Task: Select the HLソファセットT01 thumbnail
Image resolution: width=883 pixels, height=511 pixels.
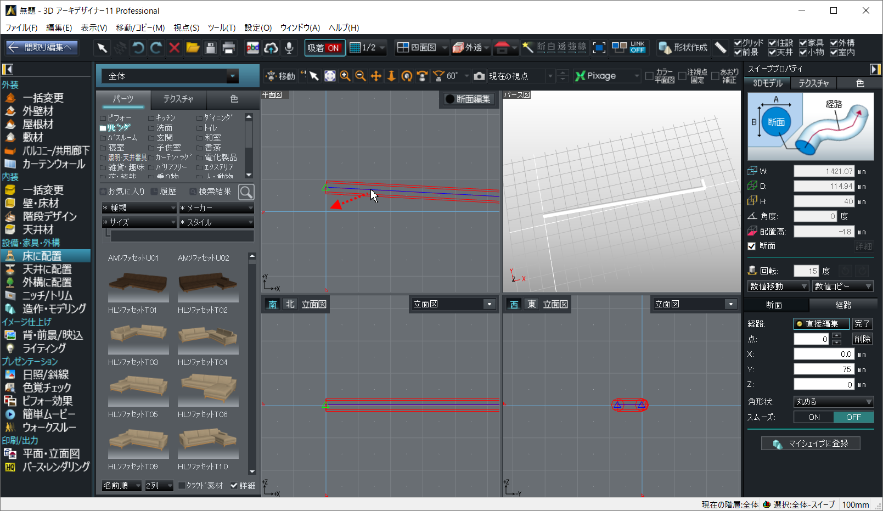Action: [138, 334]
